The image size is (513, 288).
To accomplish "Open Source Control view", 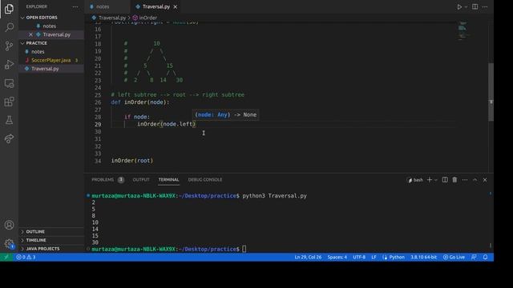I will pyautogui.click(x=9, y=46).
